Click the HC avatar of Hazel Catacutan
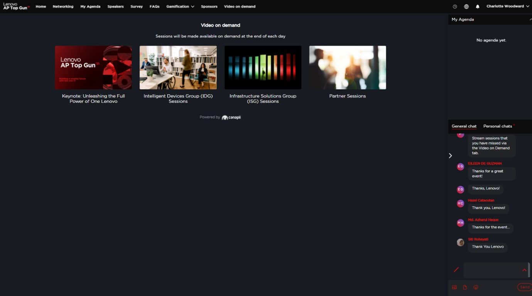The width and height of the screenshot is (532, 296). [460, 203]
